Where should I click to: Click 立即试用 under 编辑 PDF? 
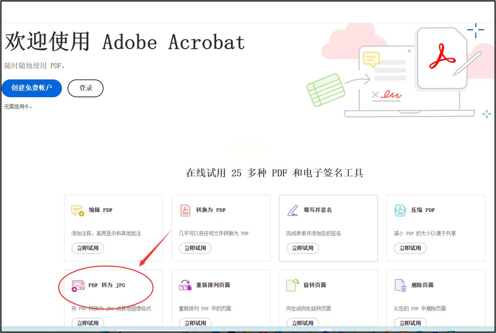point(88,248)
